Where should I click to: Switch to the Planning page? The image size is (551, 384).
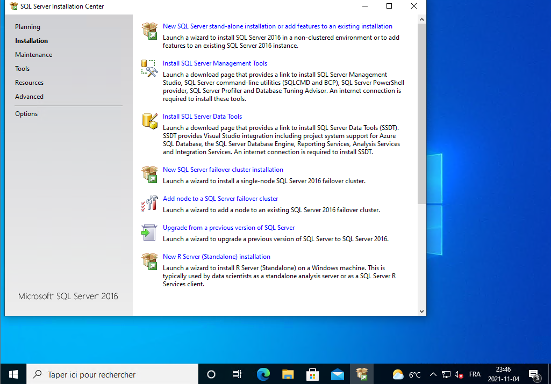[27, 27]
